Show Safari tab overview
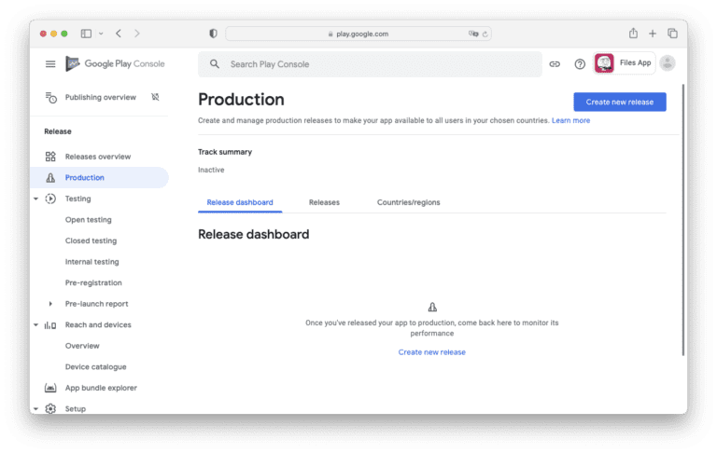Viewport: 717px width, 453px height. tap(672, 34)
